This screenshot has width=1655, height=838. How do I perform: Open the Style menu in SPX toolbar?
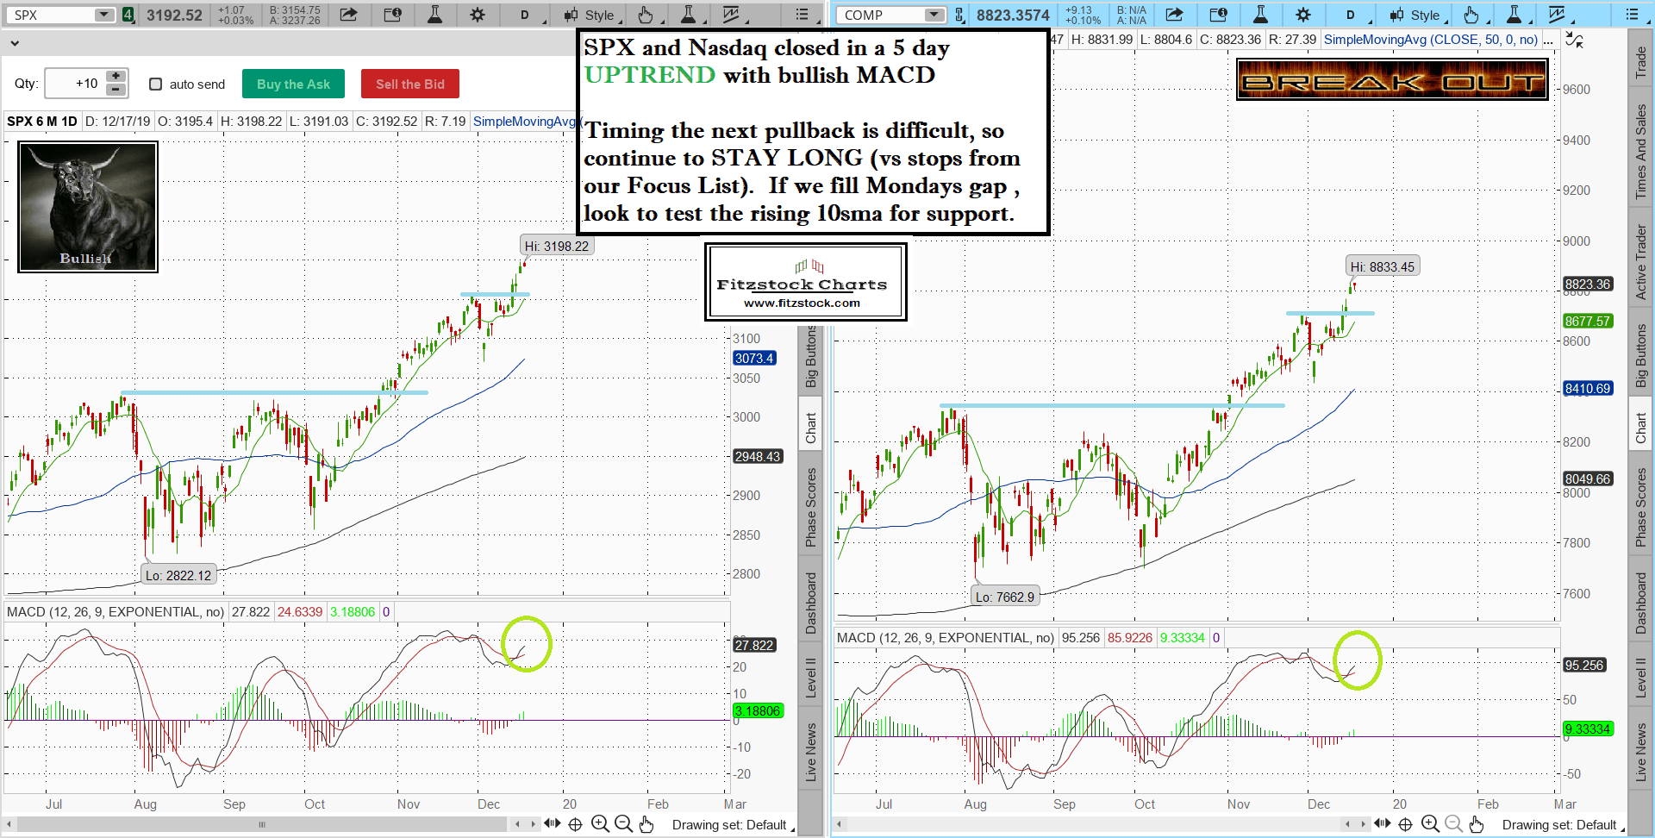click(x=590, y=15)
